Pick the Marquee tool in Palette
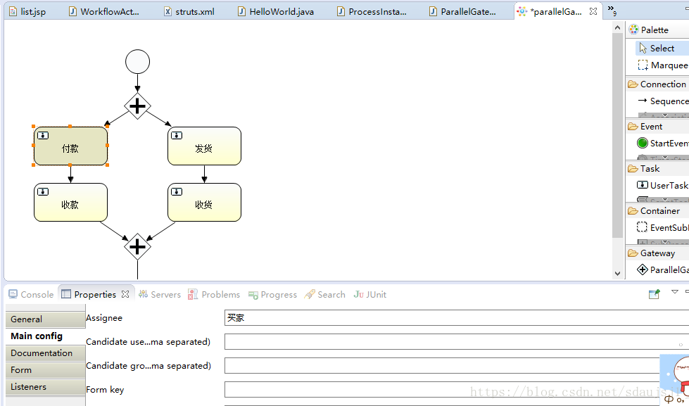 pyautogui.click(x=663, y=65)
